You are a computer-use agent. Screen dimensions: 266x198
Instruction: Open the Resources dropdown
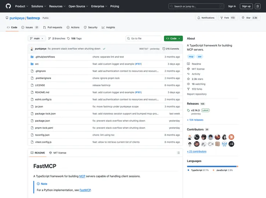point(57,6)
